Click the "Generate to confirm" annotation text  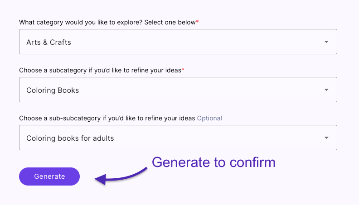coord(213,162)
